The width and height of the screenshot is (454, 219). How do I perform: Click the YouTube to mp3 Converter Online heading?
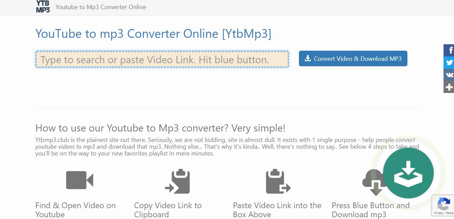coord(153,33)
